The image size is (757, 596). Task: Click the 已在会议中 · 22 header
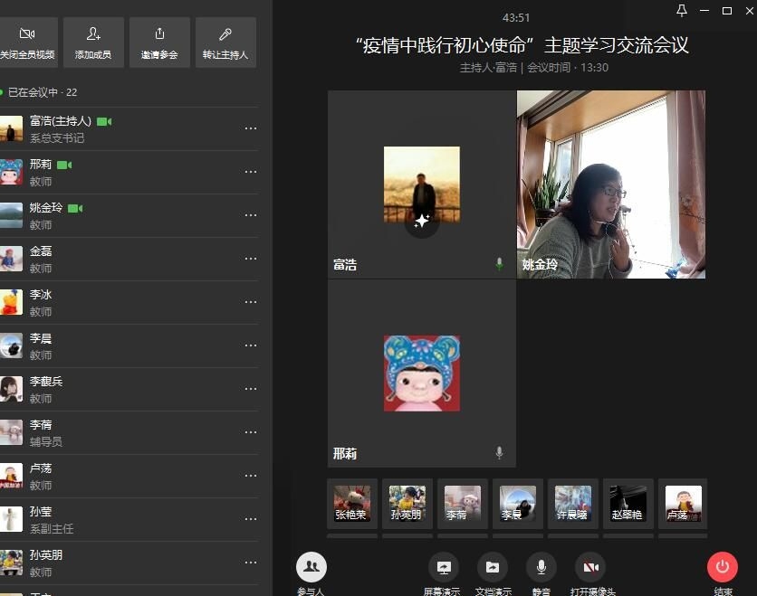43,92
